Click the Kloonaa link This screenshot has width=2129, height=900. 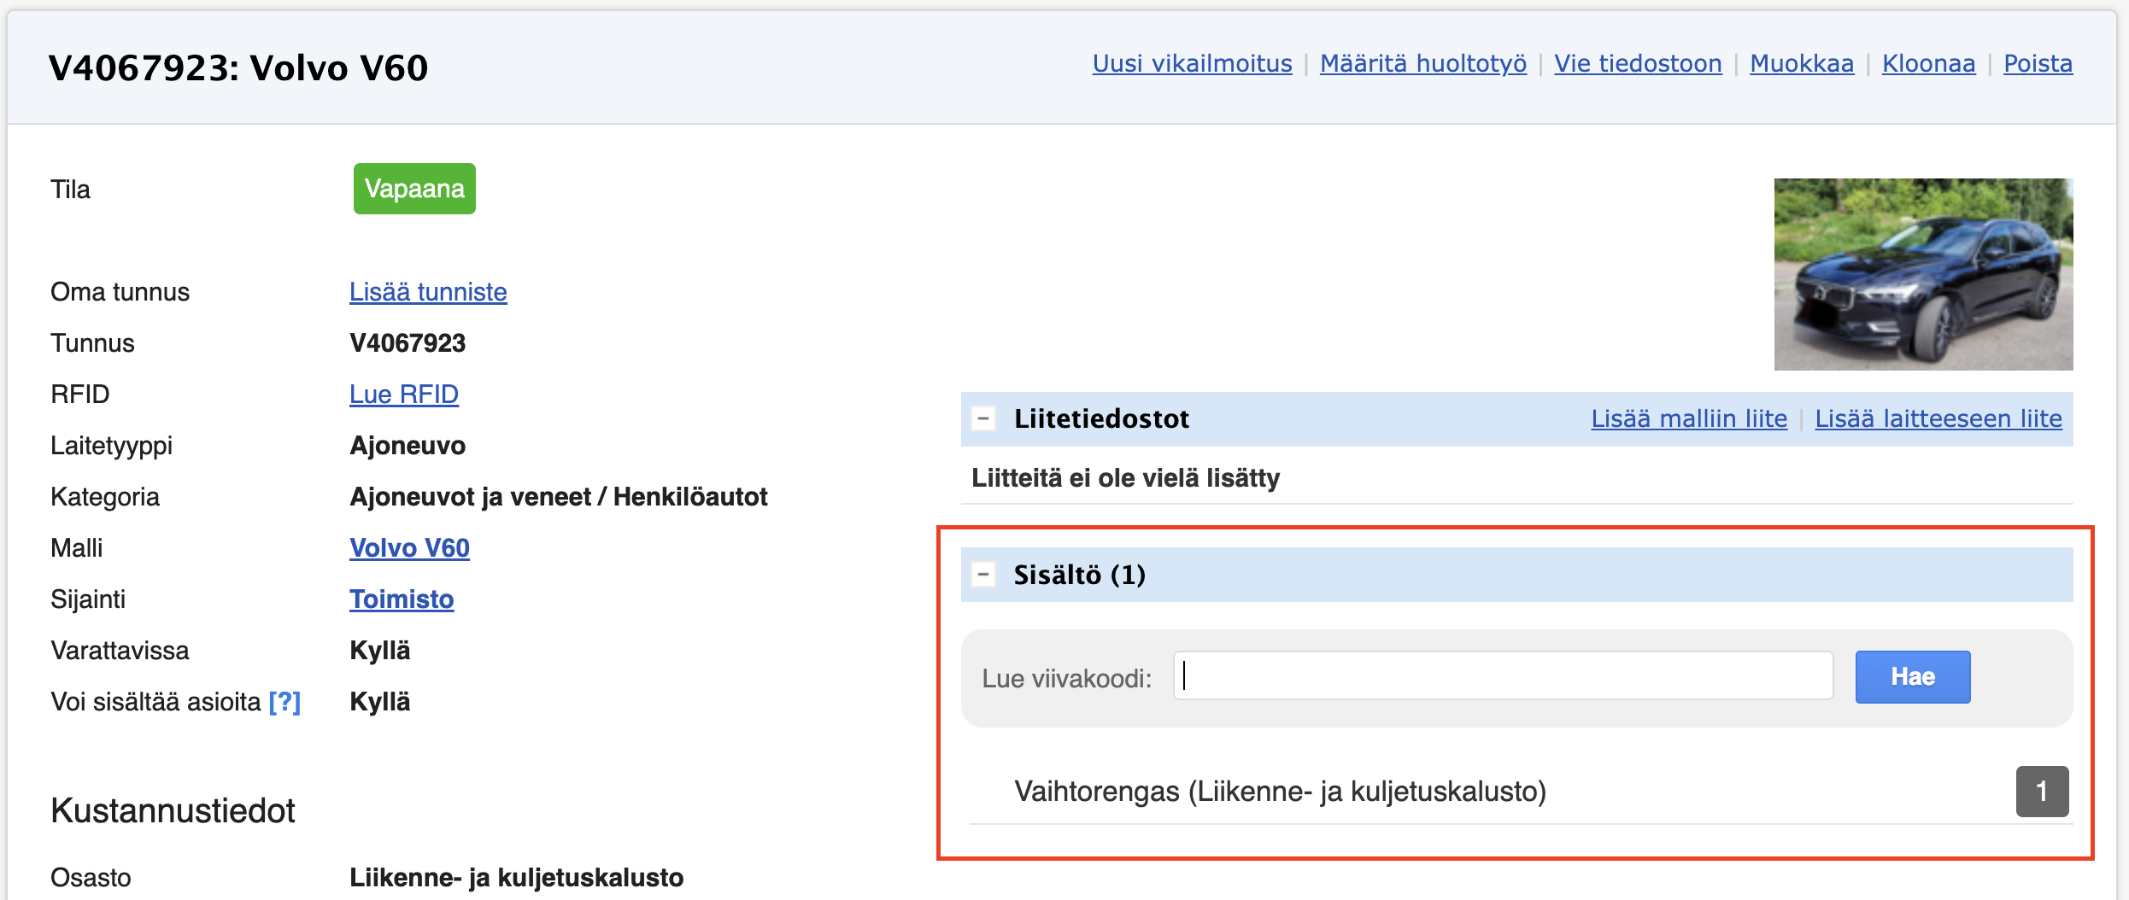click(x=1928, y=64)
